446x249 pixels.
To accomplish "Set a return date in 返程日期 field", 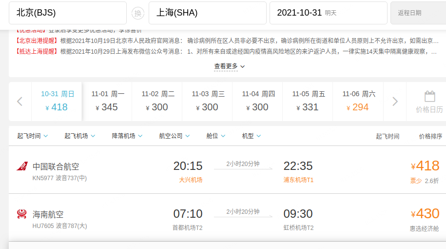I will [x=418, y=13].
